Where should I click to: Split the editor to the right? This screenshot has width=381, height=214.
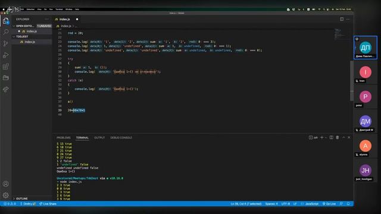pos(342,19)
